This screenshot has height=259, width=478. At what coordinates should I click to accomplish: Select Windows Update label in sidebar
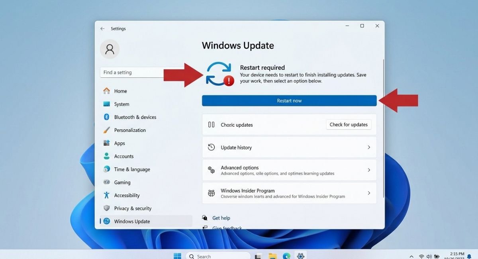coord(132,222)
